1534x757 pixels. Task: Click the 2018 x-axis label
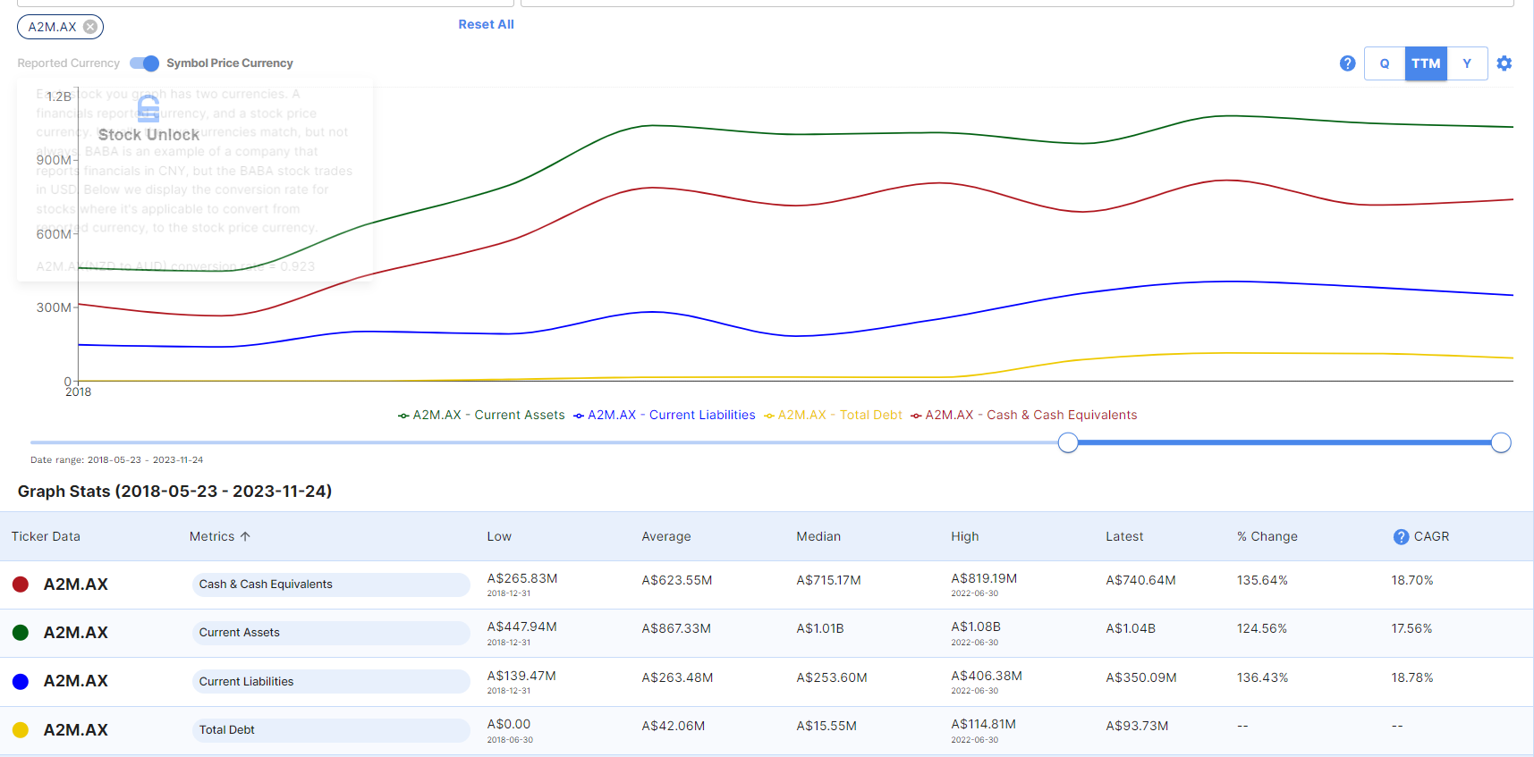pyautogui.click(x=78, y=391)
